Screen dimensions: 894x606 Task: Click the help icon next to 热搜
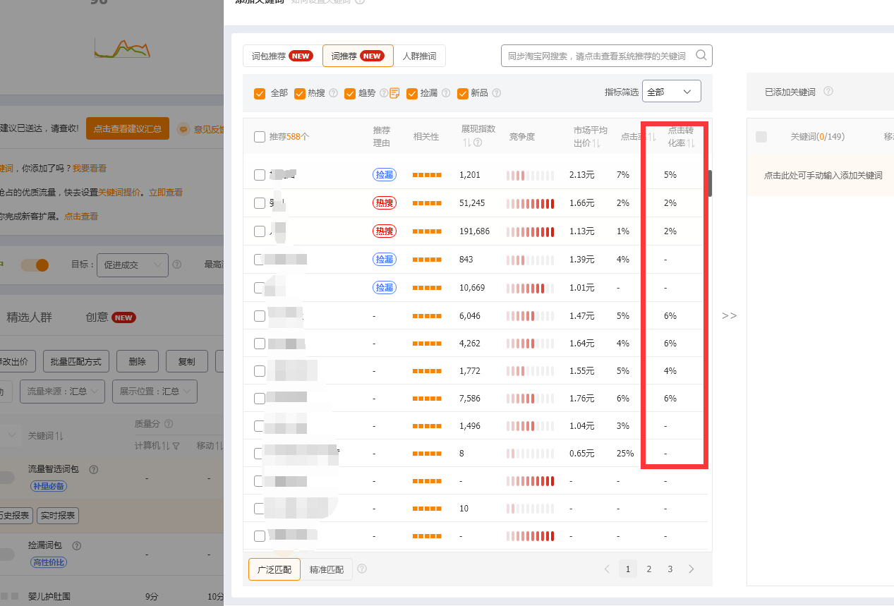tap(333, 93)
